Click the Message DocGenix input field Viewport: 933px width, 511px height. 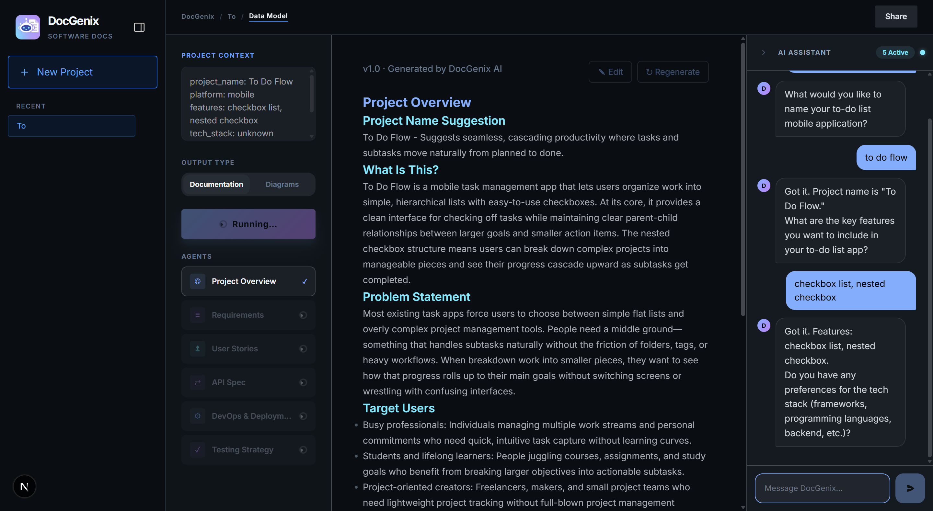[822, 488]
